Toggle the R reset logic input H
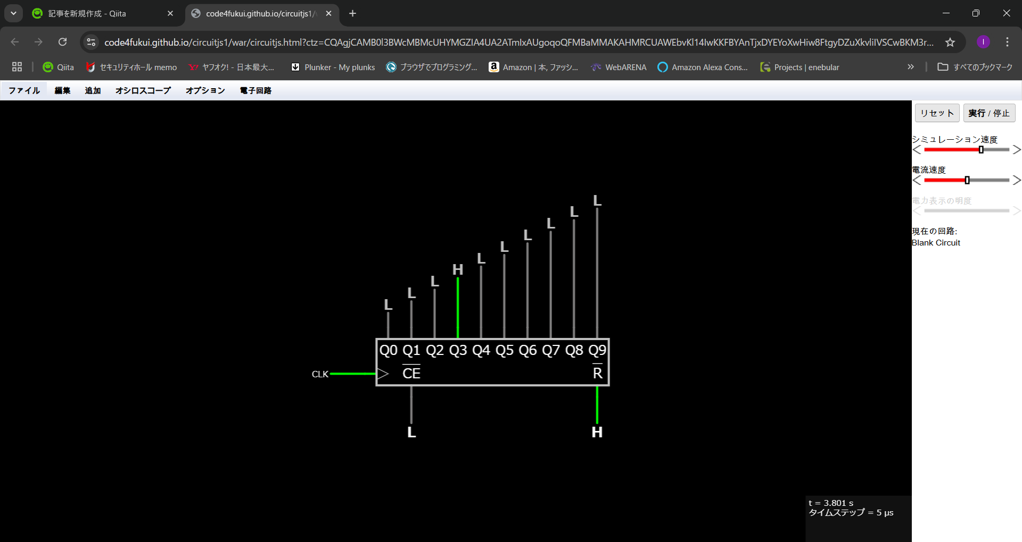This screenshot has height=542, width=1022. pos(597,432)
